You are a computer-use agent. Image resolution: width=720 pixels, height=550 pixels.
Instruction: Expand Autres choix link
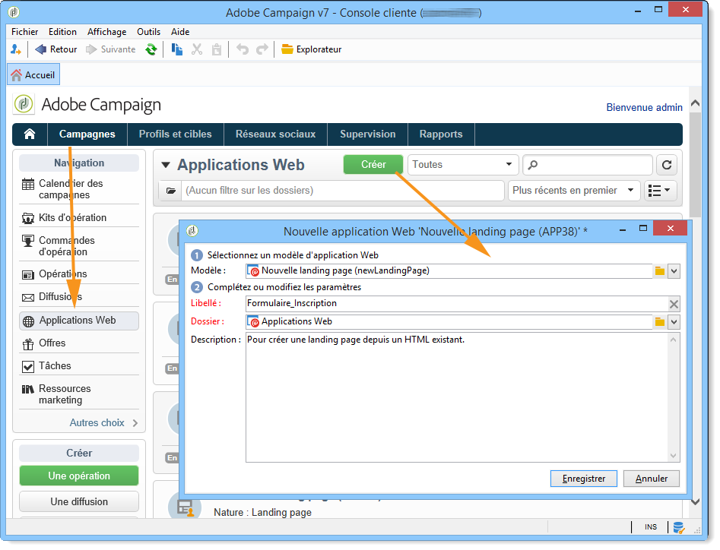click(x=103, y=423)
